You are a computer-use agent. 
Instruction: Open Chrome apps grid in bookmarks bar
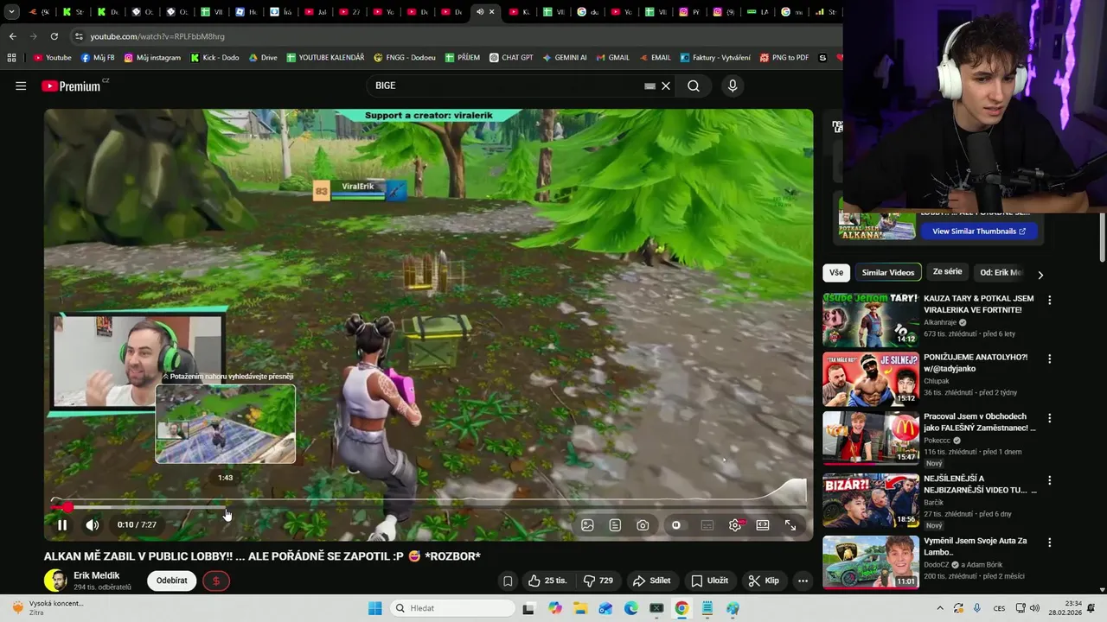click(11, 58)
